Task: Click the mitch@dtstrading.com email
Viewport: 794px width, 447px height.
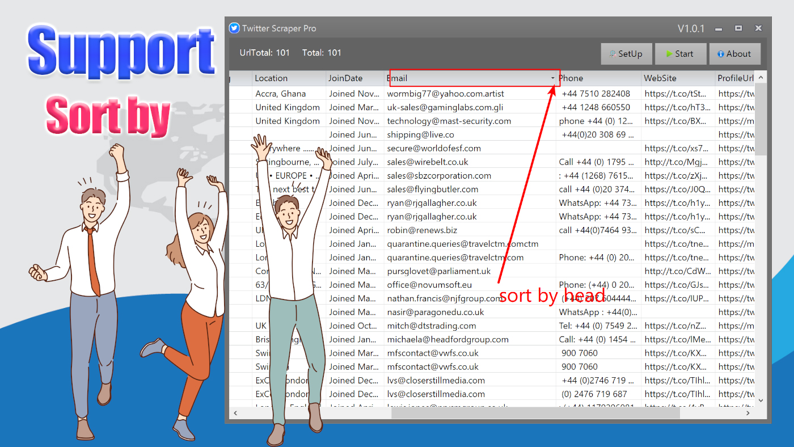Action: pyautogui.click(x=432, y=325)
